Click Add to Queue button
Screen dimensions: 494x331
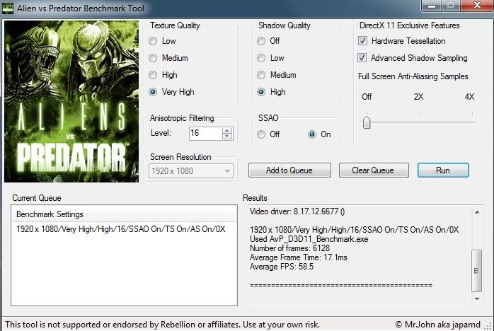(x=289, y=170)
